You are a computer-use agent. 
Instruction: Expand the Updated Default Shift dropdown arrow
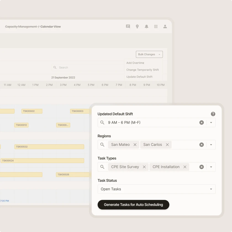pyautogui.click(x=211, y=123)
